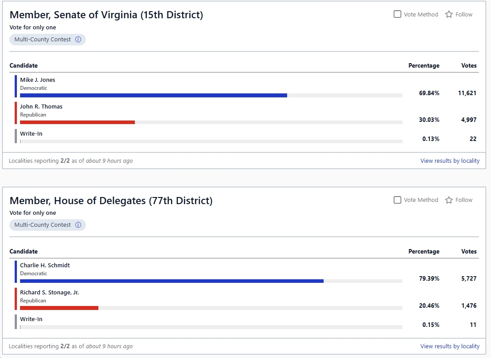Click Mike J. Jones blue vote bar
The height and width of the screenshot is (358, 491).
click(154, 95)
